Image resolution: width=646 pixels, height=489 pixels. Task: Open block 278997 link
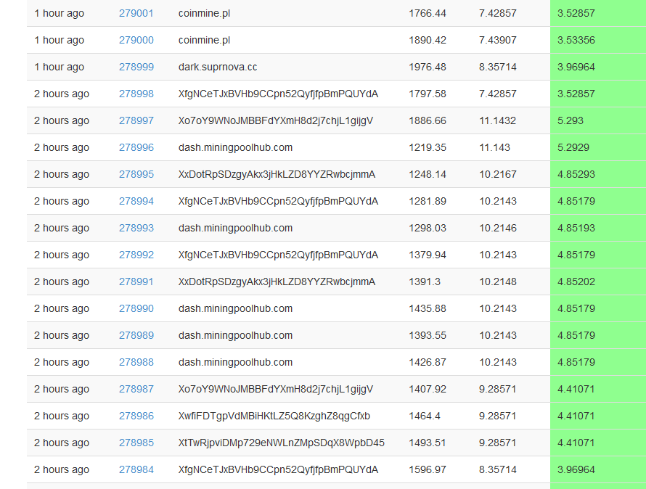(136, 120)
